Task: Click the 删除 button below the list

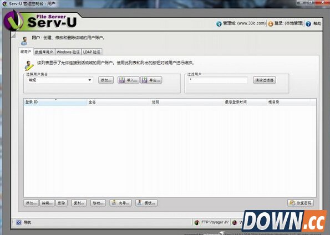Action: 62,203
